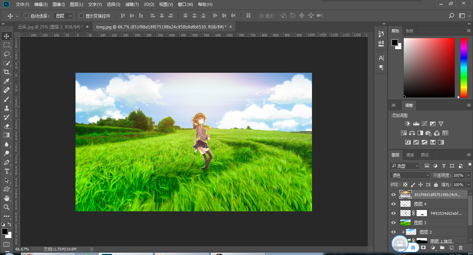Select the Eyedropper tool
473x255 pixels.
pyautogui.click(x=7, y=81)
